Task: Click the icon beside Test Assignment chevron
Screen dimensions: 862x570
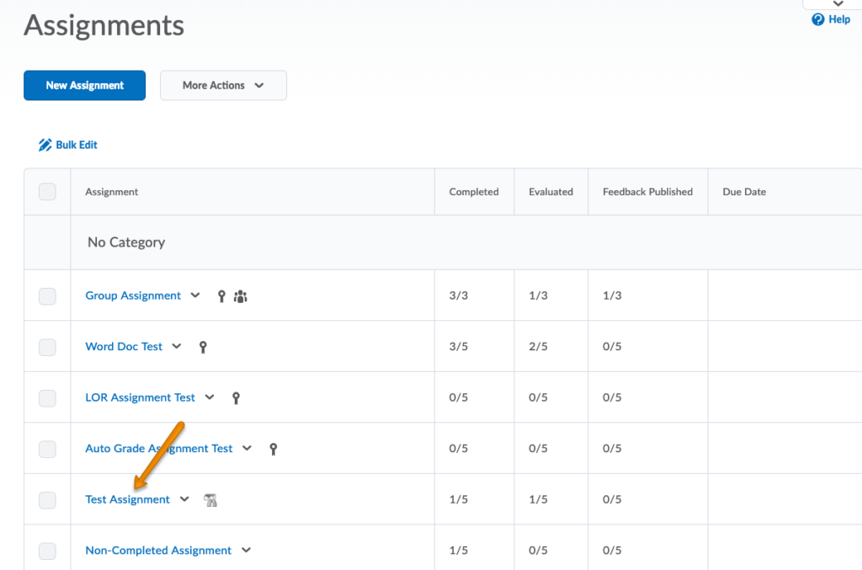Action: tap(210, 500)
